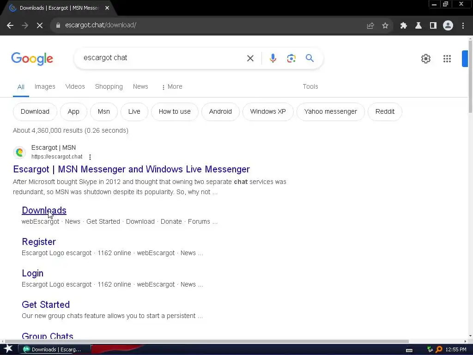The width and height of the screenshot is (473, 355).
Task: Open the Chrome profile avatar
Action: click(448, 26)
